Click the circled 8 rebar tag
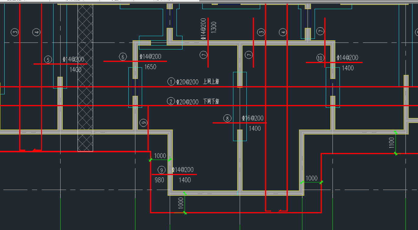This screenshot has height=230, width=418. [x=227, y=118]
